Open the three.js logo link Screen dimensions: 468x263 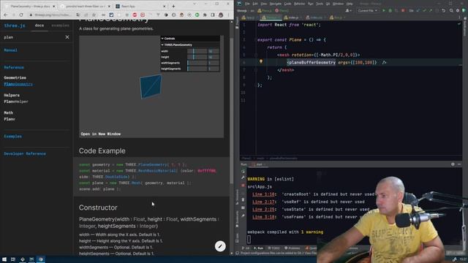[x=15, y=26]
